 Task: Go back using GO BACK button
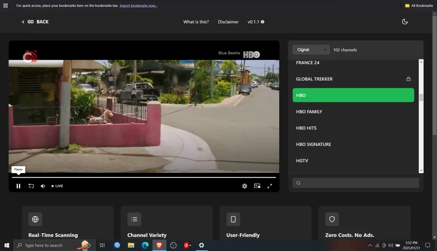(x=35, y=22)
